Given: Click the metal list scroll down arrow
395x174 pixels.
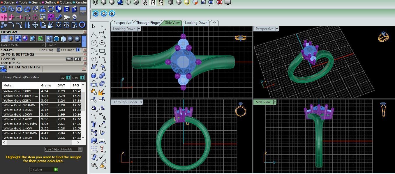Looking at the screenshot, I should (x=83, y=137).
